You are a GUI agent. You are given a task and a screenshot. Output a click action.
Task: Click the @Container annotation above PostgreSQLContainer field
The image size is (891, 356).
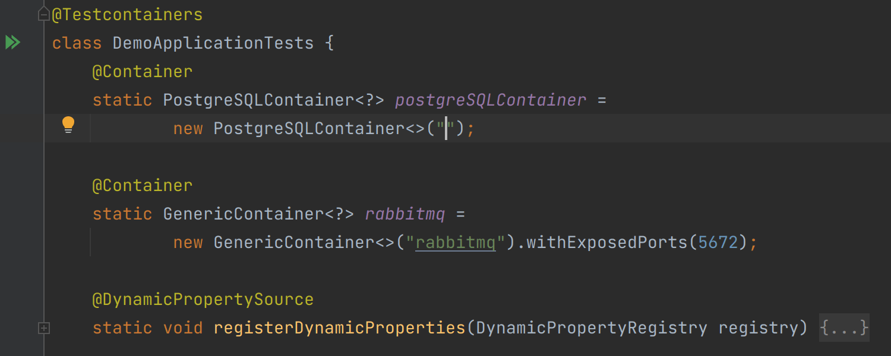click(x=143, y=72)
